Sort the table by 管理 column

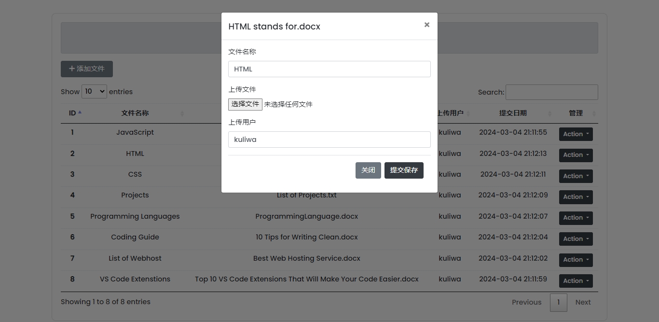576,113
